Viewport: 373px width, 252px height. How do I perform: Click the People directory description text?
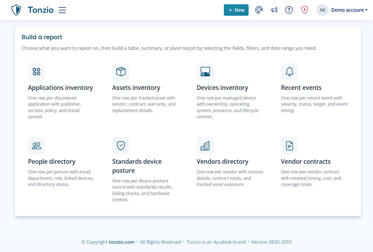[61, 178]
